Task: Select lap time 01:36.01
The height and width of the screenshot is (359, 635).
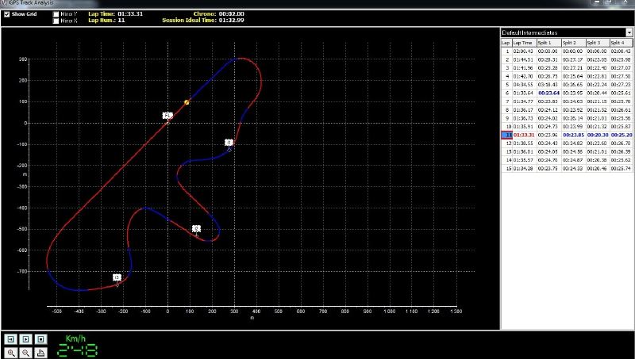Action: point(524,151)
